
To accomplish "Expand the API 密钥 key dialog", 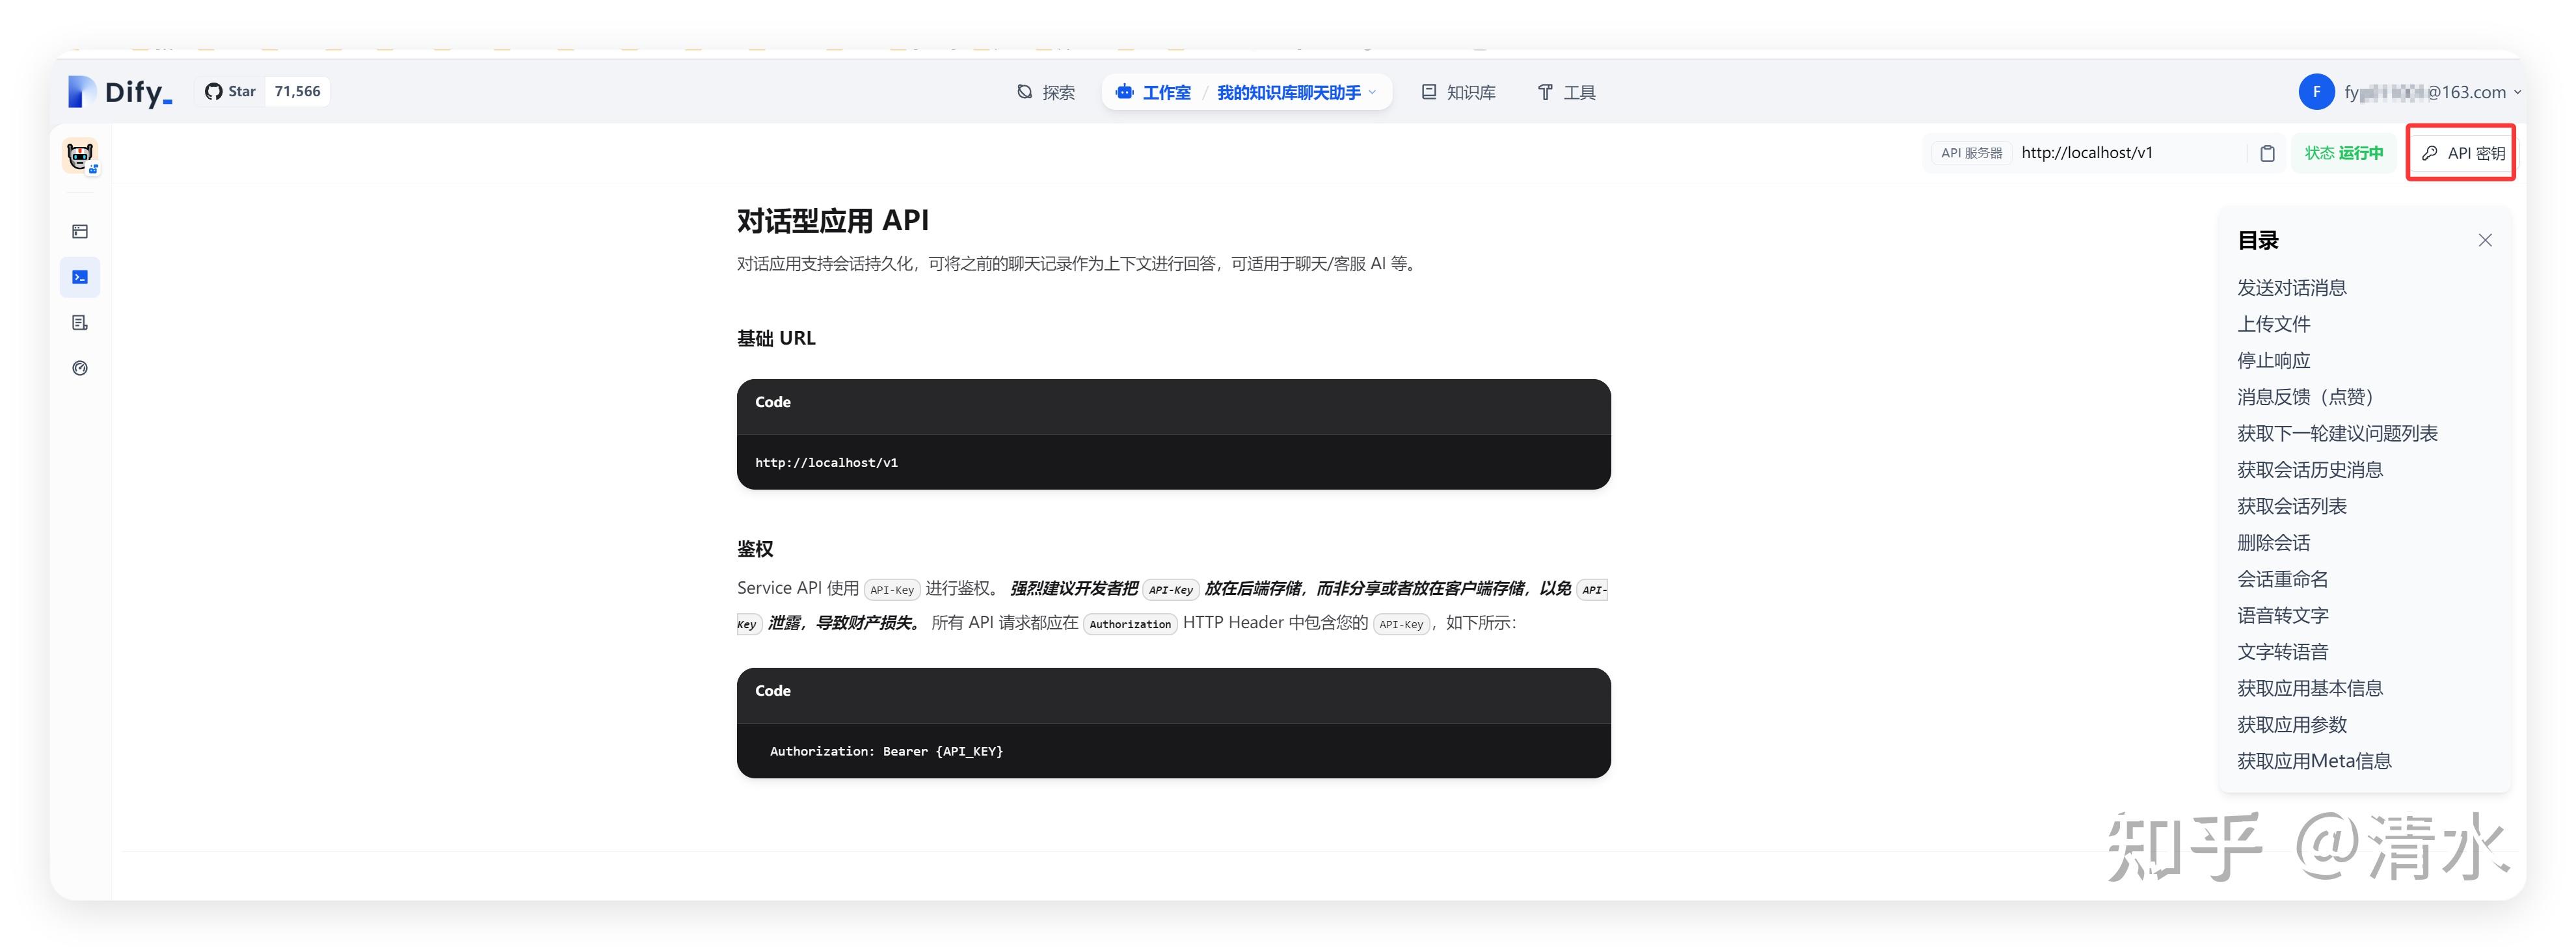I will point(2461,152).
